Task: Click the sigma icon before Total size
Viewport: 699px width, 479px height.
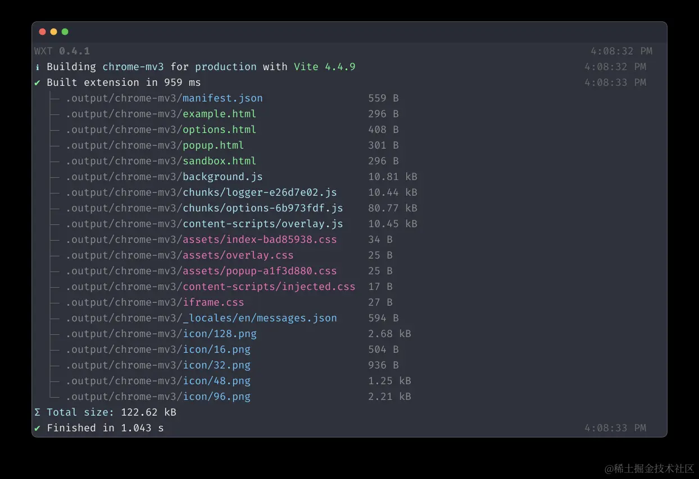Action: click(x=37, y=412)
